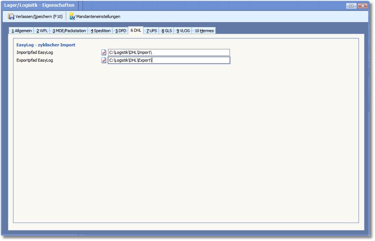Click the Mandanteneinstellungen toolbar icon
The image size is (375, 241).
[72, 16]
